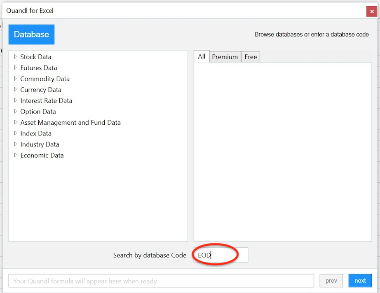Switch to the Free tab

[x=251, y=57]
